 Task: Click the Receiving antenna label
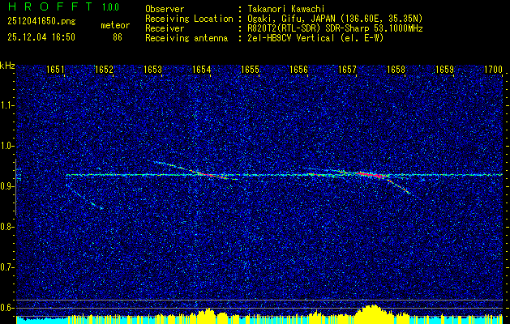(186, 38)
